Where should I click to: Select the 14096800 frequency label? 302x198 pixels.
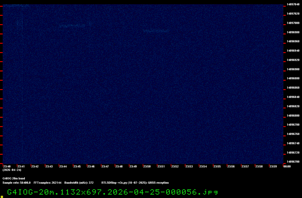point(293,115)
